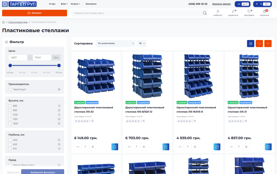Click star rating of стеллаж 315-32
The width and height of the screenshot is (277, 174).
[82, 121]
